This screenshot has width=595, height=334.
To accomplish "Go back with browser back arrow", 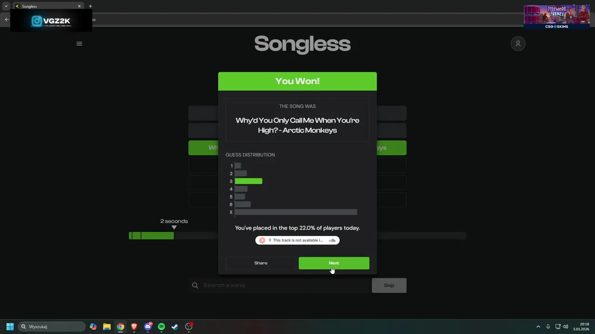I will (x=7, y=19).
